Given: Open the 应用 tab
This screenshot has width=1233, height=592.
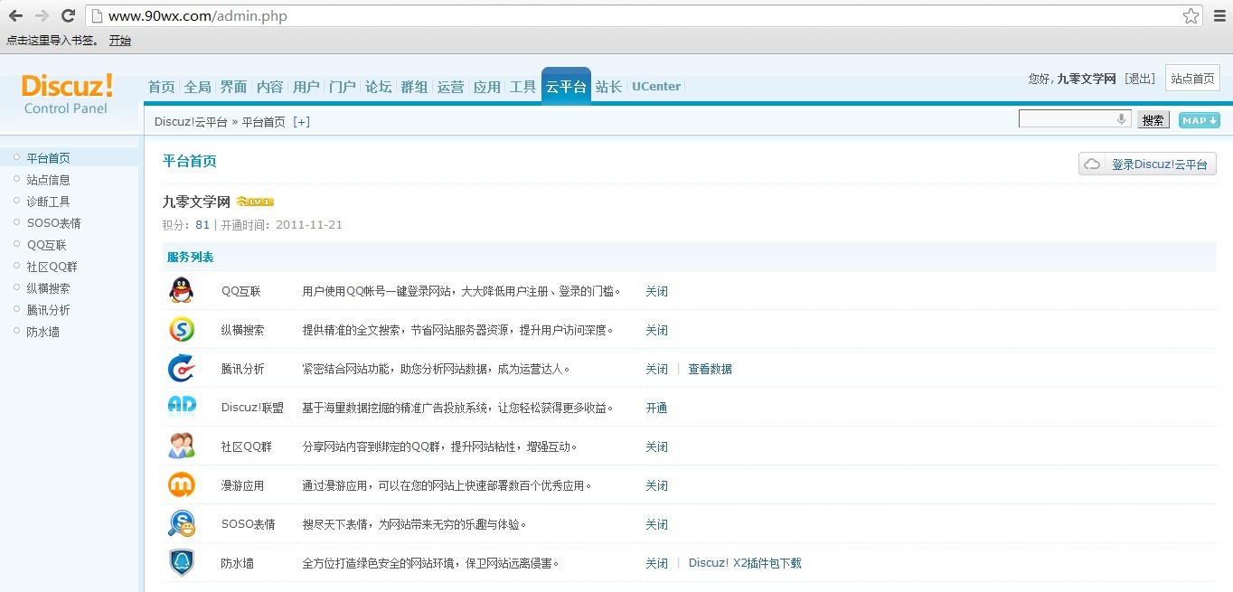Looking at the screenshot, I should click(x=486, y=87).
